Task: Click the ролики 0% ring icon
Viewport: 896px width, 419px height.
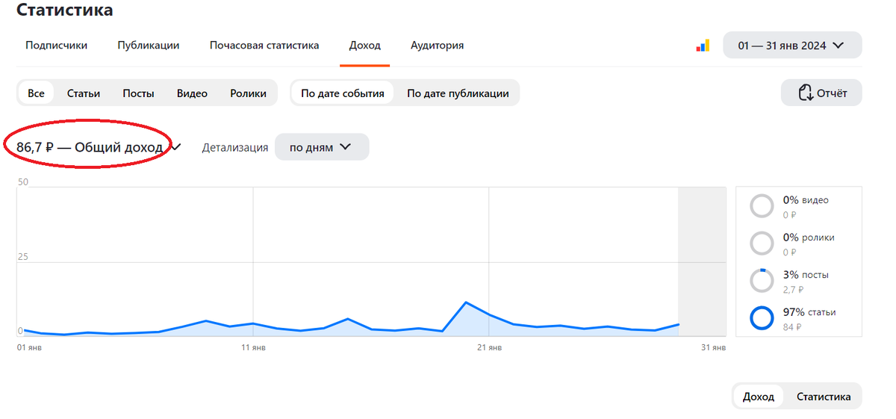Action: point(762,243)
